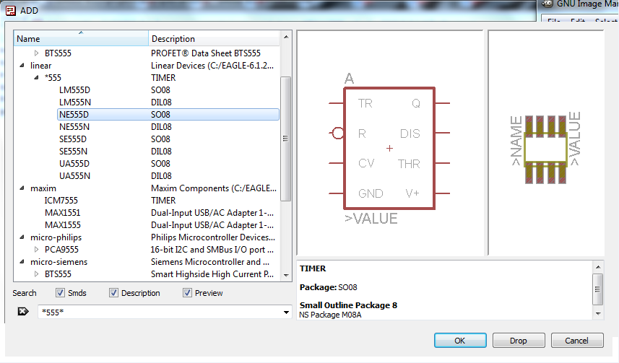
Task: Cancel the ADD dialog
Action: coord(576,341)
